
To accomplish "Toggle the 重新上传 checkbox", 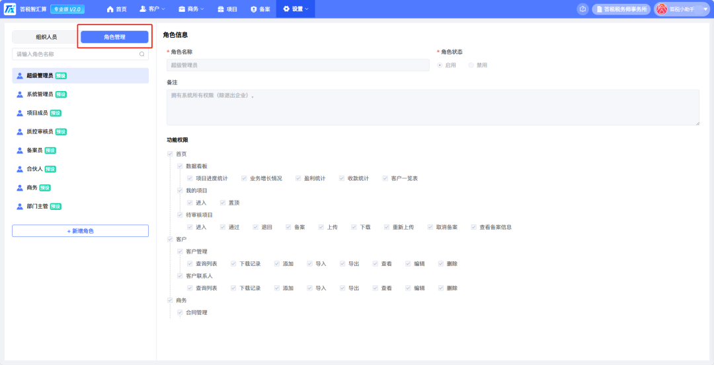I will [387, 227].
